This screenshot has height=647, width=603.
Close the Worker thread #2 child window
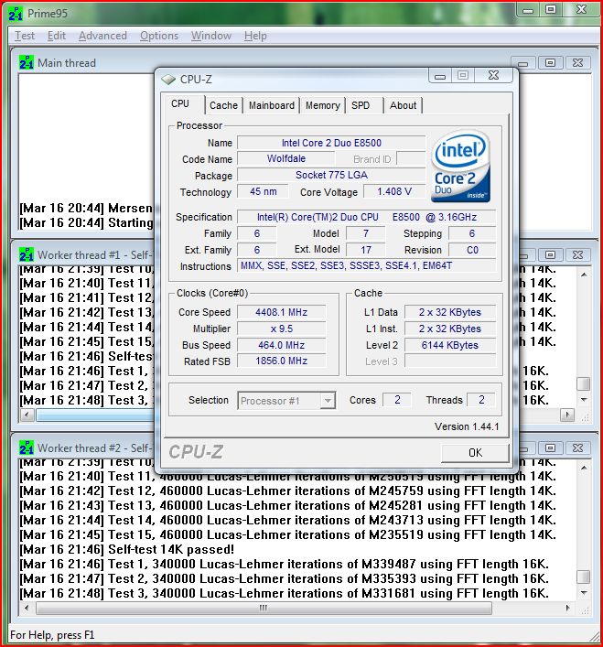pos(578,448)
